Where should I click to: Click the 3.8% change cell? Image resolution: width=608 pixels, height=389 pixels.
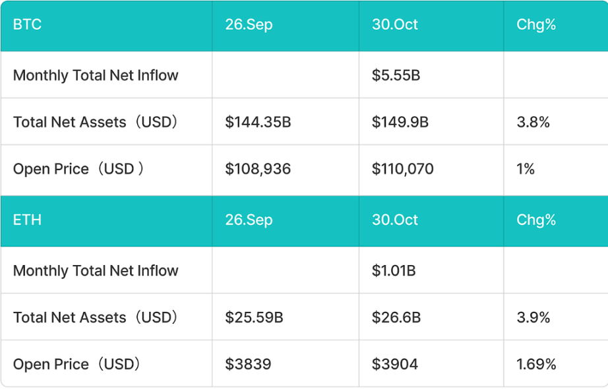pos(533,122)
